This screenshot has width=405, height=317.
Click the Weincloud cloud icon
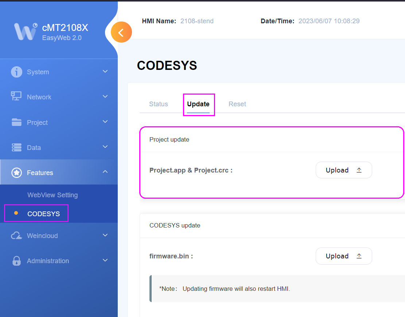tap(16, 235)
